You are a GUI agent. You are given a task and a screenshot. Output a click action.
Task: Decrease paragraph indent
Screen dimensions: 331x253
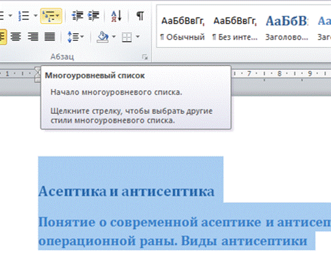pyautogui.click(x=78, y=16)
